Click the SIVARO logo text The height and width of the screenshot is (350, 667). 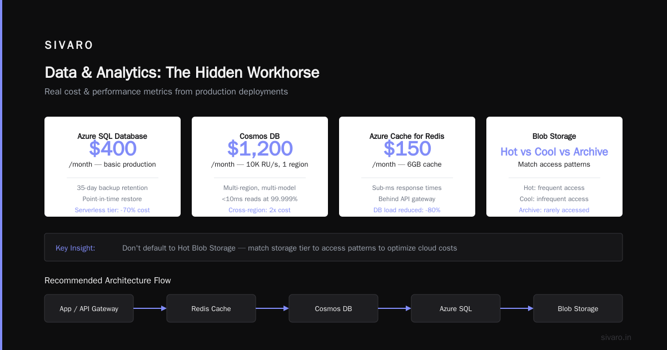coord(69,46)
